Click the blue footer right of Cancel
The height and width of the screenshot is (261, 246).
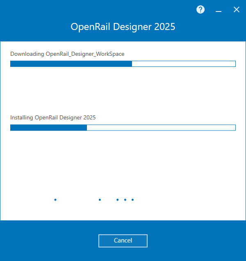pyautogui.click(x=197, y=240)
